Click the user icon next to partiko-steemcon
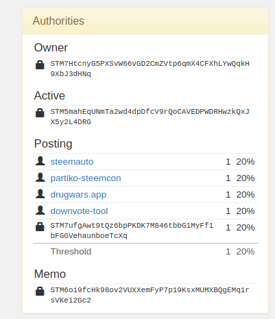This screenshot has width=275, height=319. (x=40, y=178)
